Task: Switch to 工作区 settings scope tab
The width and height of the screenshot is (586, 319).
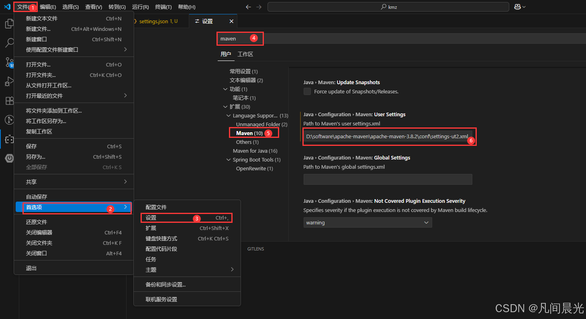Action: coord(245,54)
